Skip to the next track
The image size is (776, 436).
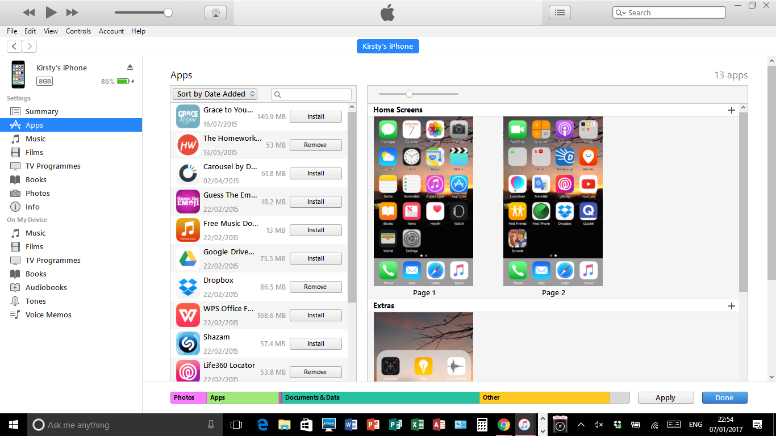[72, 12]
